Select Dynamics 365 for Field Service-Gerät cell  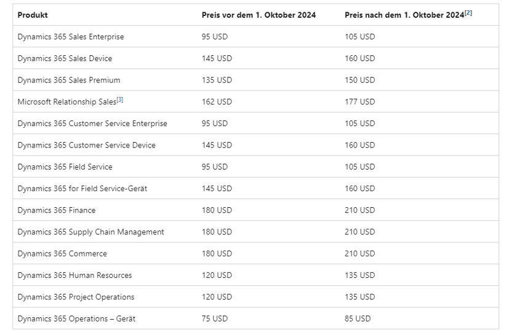82,189
